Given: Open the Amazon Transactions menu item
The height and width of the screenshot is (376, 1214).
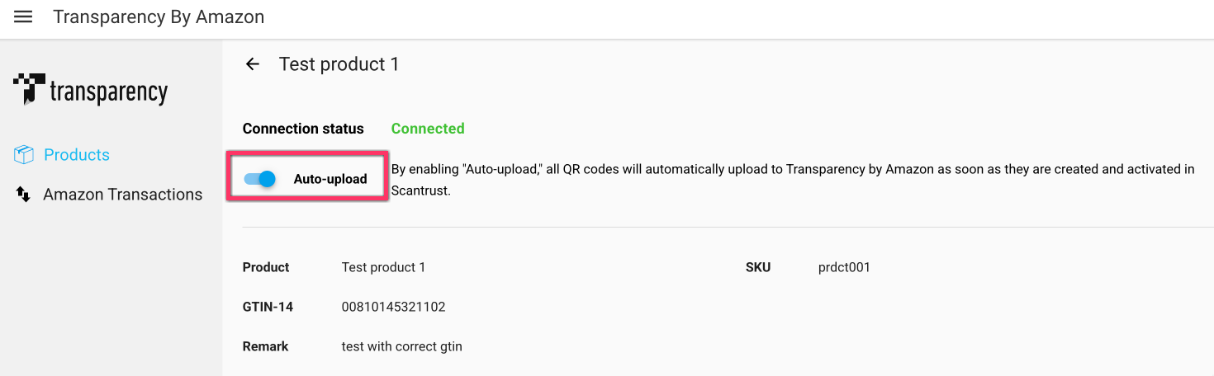Looking at the screenshot, I should click(122, 195).
